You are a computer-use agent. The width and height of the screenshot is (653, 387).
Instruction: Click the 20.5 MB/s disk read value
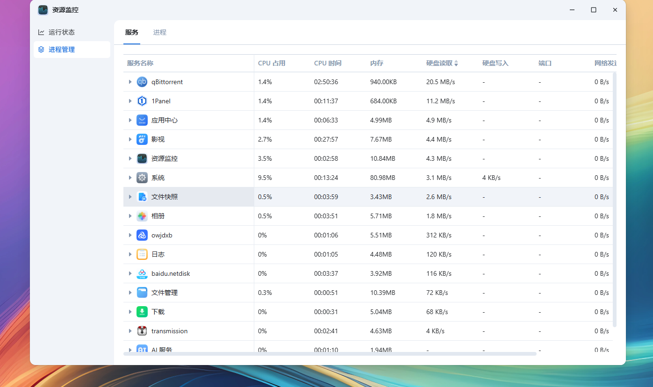click(x=441, y=82)
